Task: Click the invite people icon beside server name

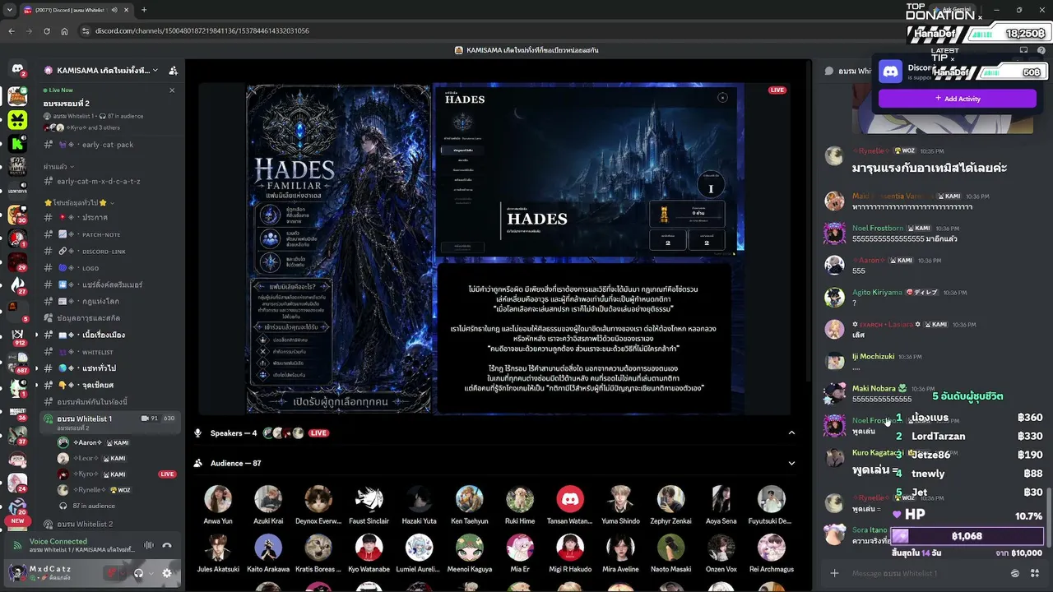Action: click(173, 71)
